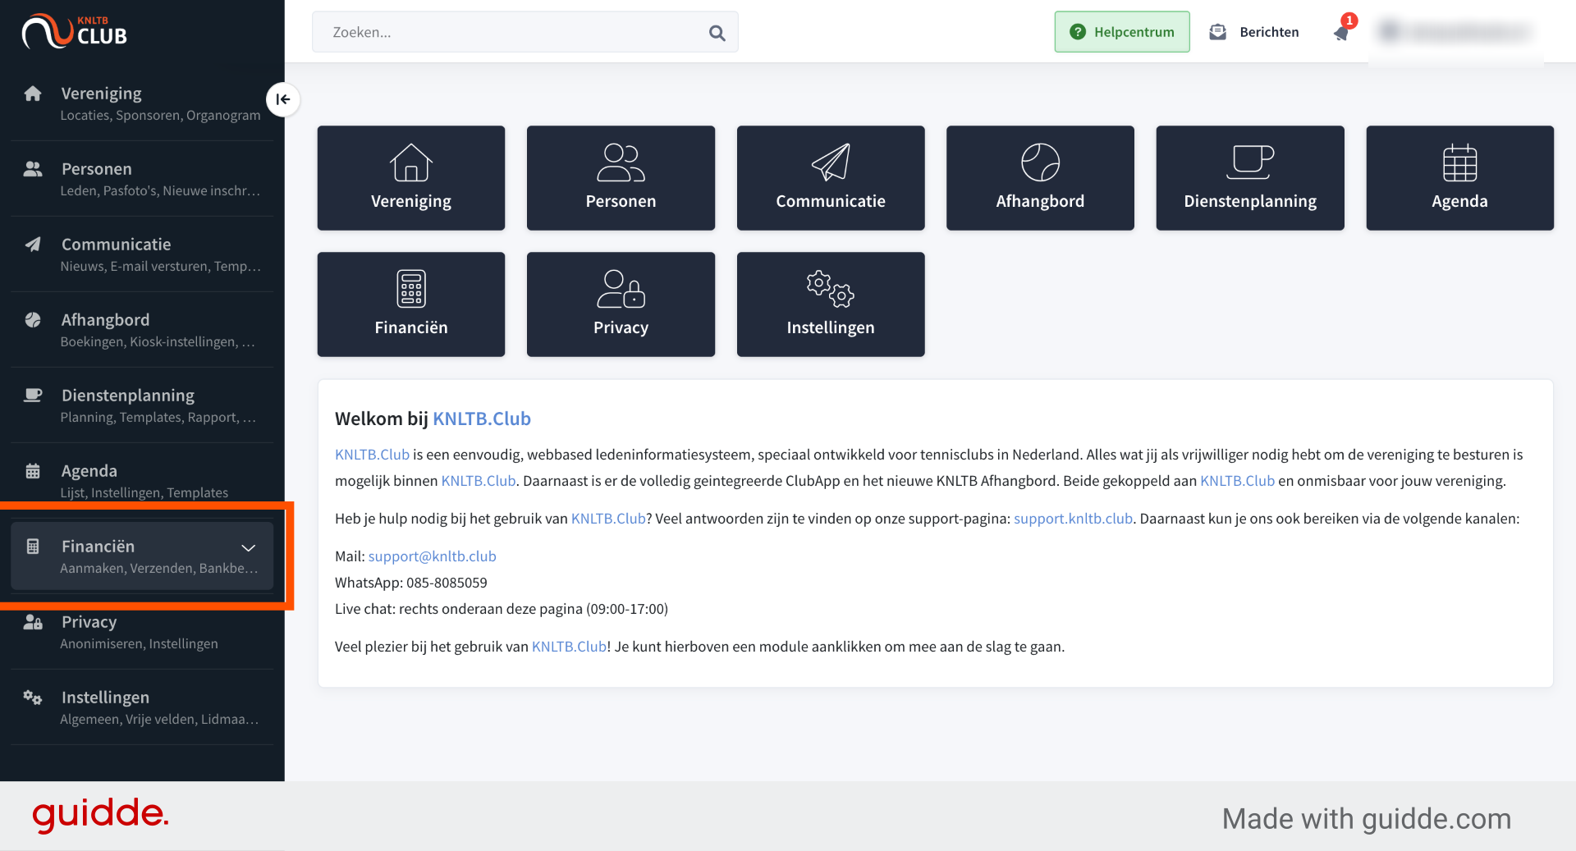Screen dimensions: 1576x851
Task: Click the Helpcentrum button
Action: [1122, 32]
